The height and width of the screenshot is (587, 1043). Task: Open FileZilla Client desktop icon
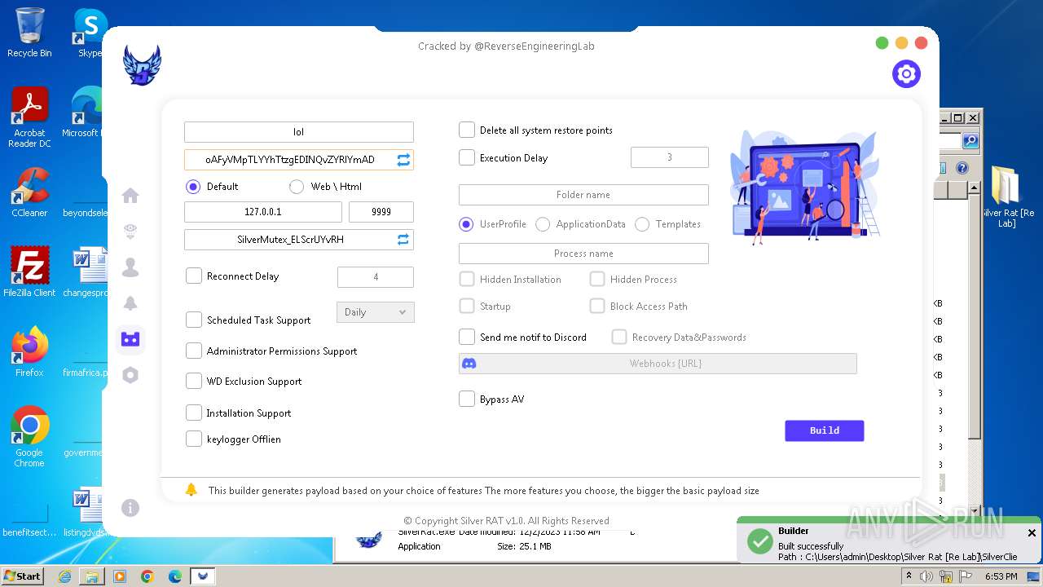[29, 271]
